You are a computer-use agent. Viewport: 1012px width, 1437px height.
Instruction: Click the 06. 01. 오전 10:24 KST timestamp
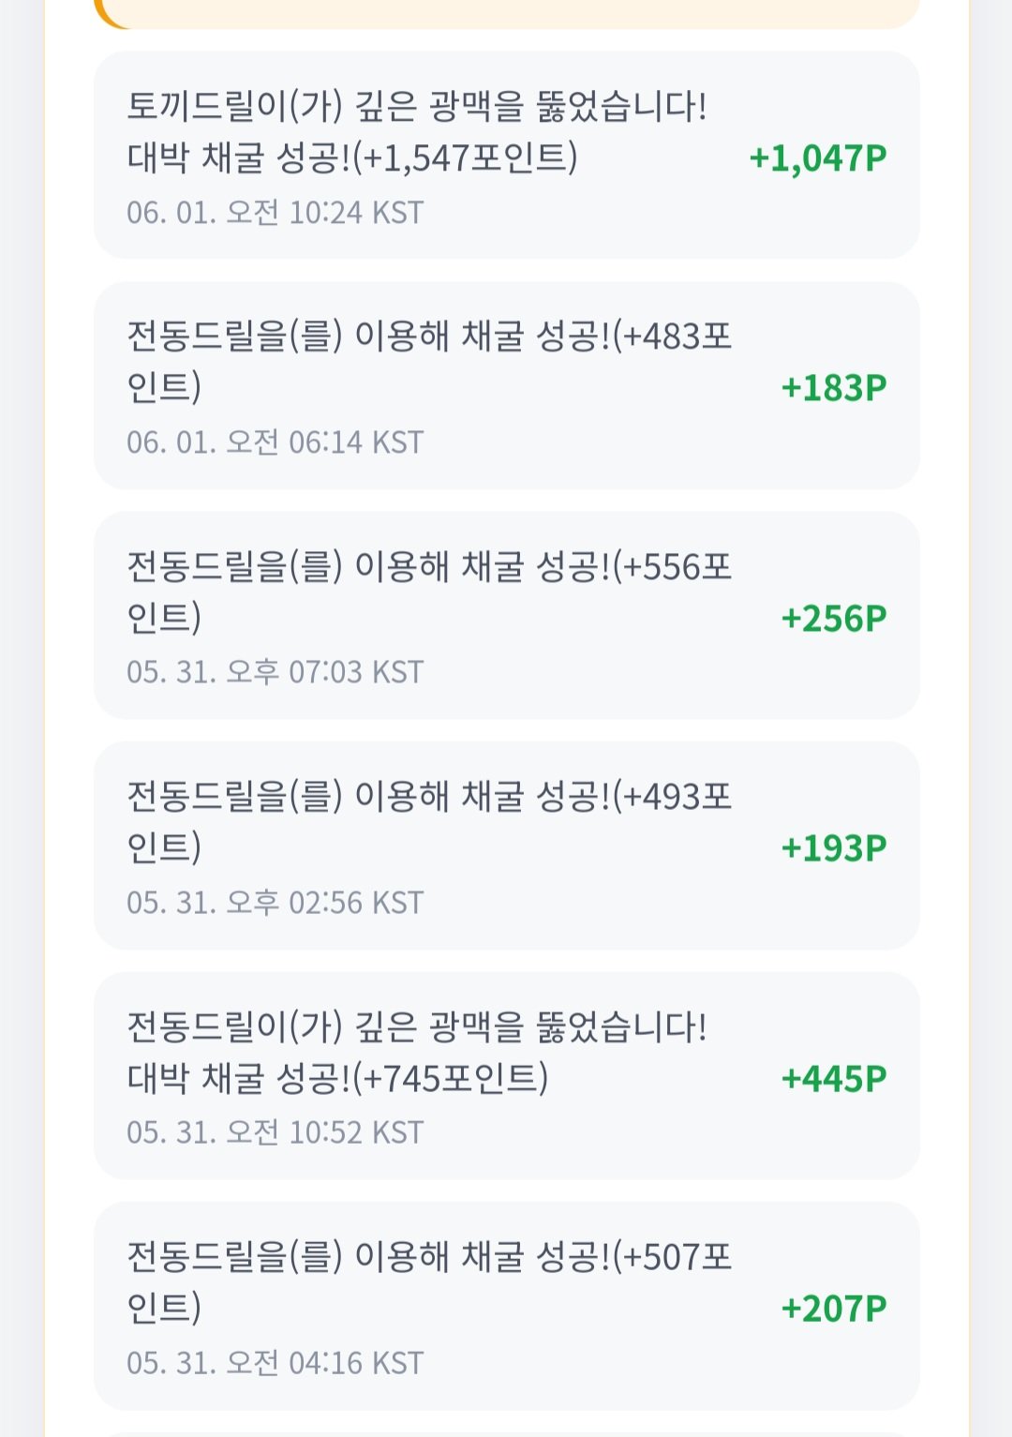pos(275,213)
